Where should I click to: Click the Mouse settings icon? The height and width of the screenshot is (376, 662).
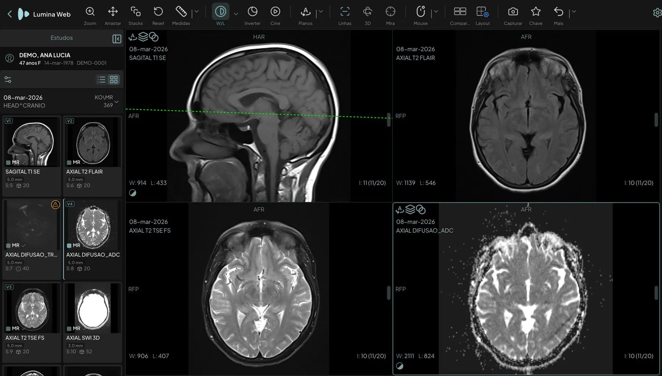[420, 12]
